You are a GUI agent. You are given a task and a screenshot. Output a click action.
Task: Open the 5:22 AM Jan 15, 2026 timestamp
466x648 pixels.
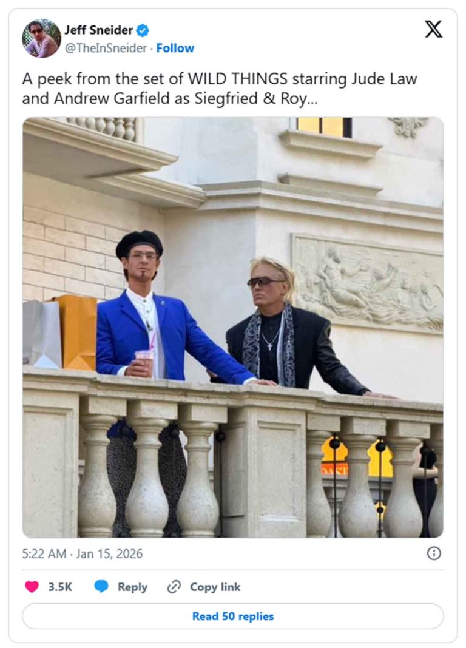pos(82,554)
